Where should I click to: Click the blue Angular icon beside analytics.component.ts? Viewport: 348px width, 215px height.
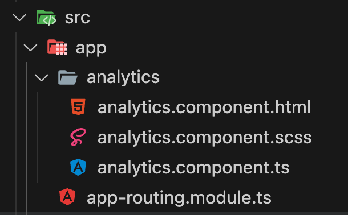pyautogui.click(x=78, y=167)
